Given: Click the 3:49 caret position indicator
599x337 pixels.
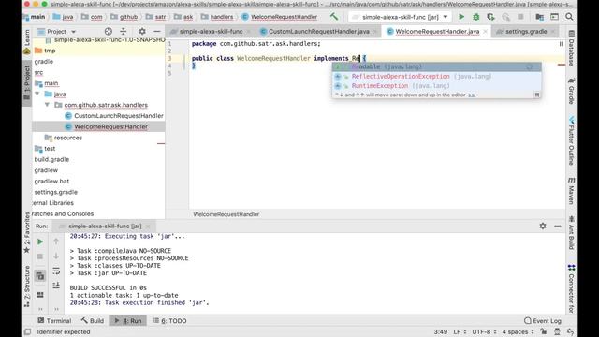Looking at the screenshot, I should click(441, 331).
